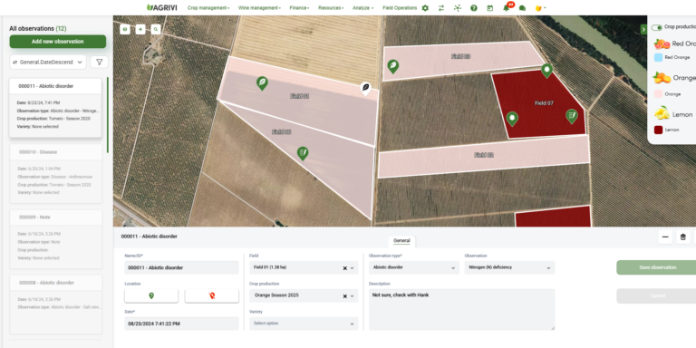Open the map search magnifier button
696x348 pixels.
tap(156, 29)
